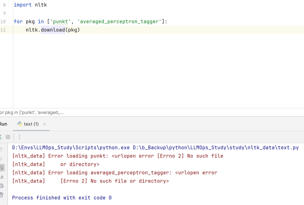304x205 pixels.
Task: Rerun the script with the green rerun icon
Action: click(0, 137)
